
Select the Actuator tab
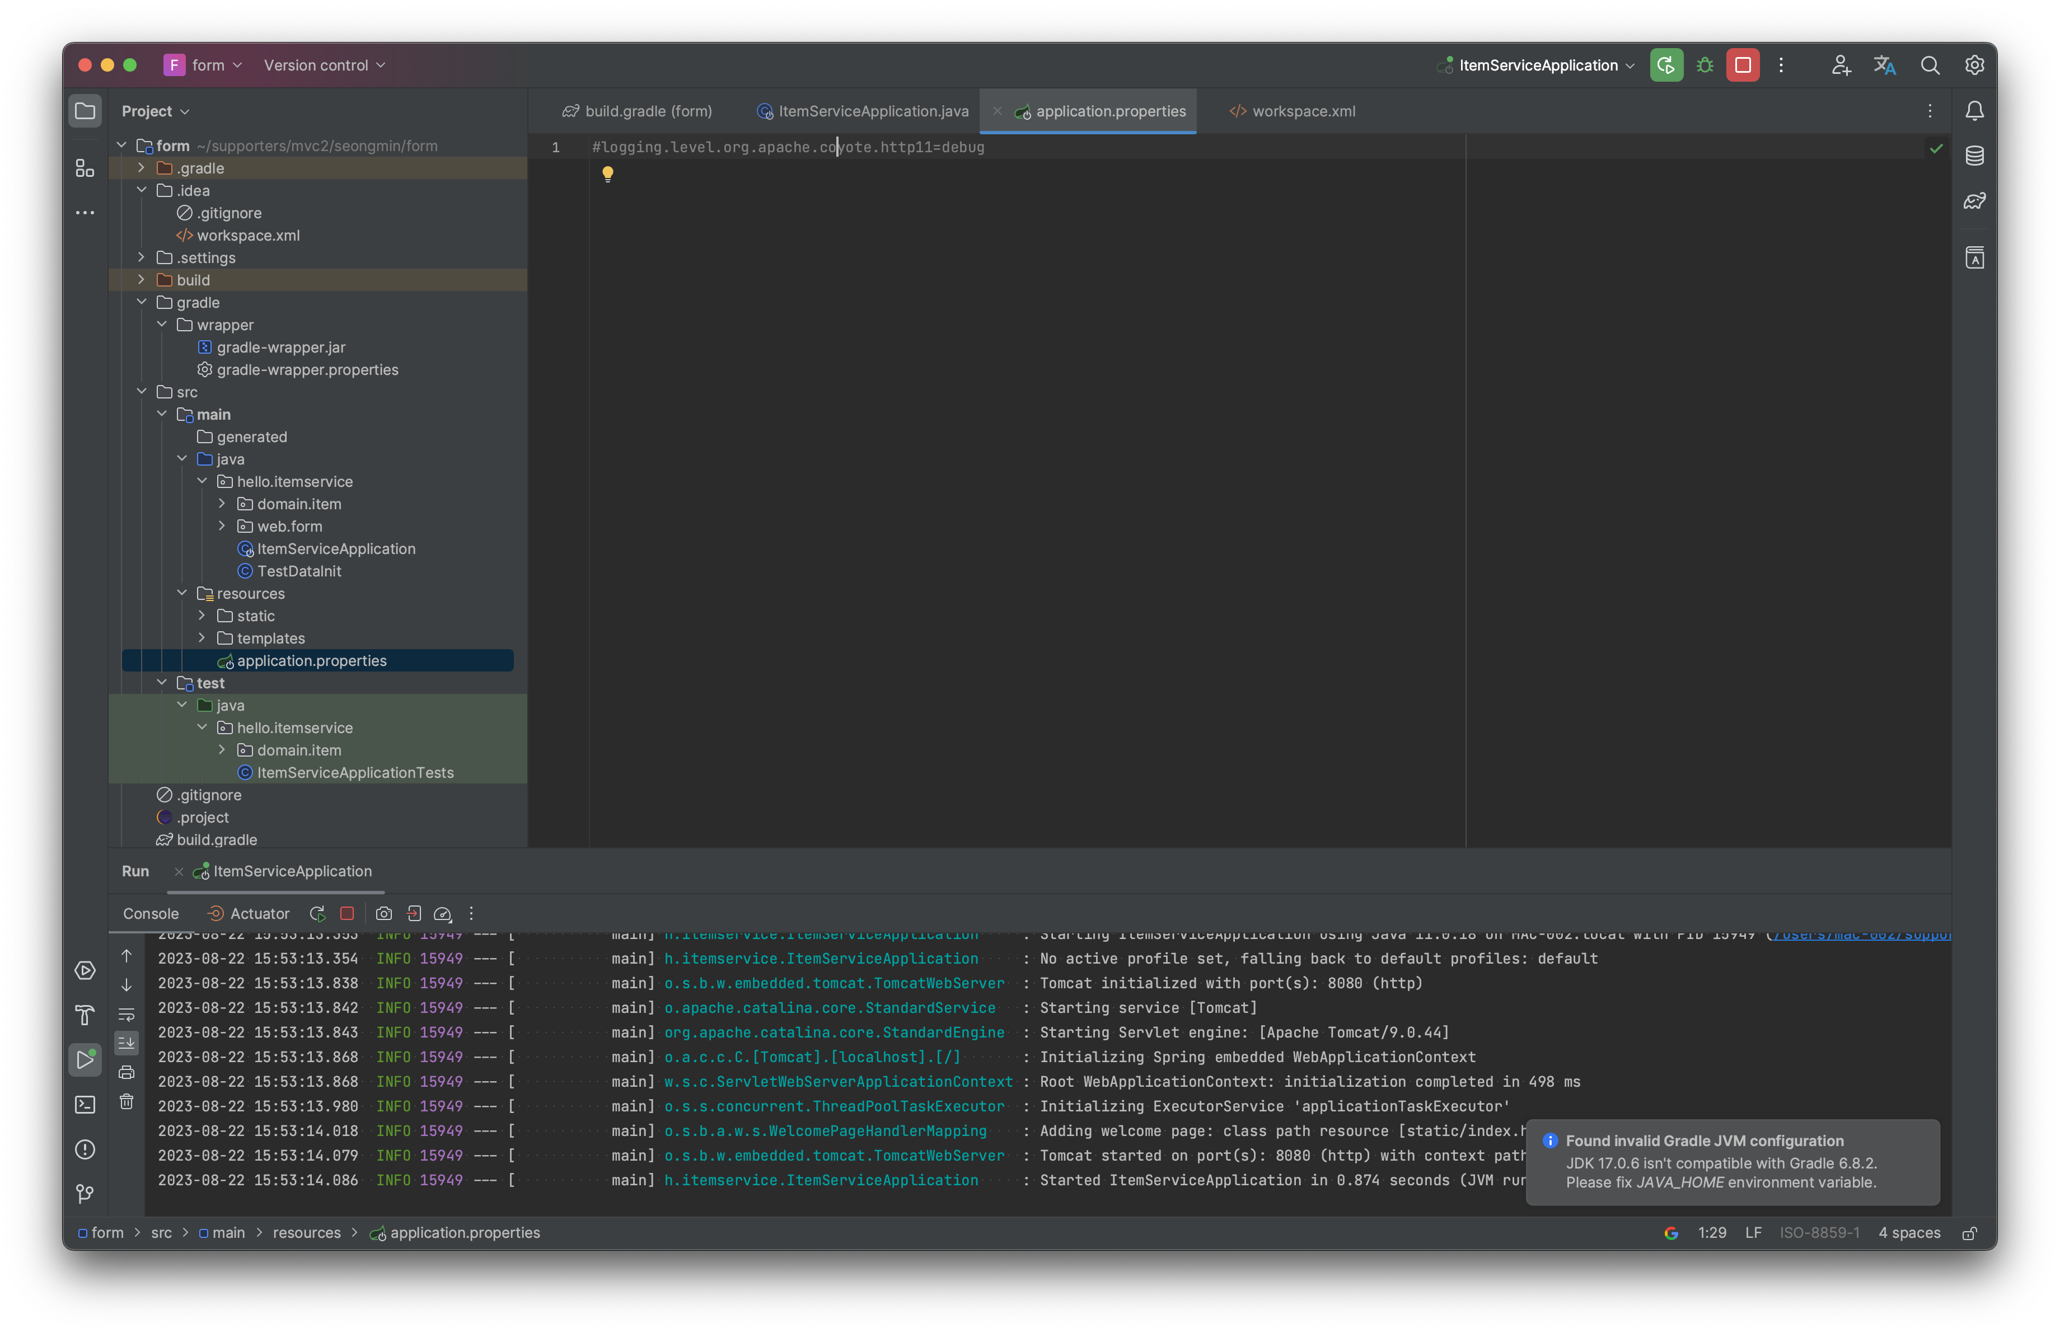pyautogui.click(x=249, y=913)
